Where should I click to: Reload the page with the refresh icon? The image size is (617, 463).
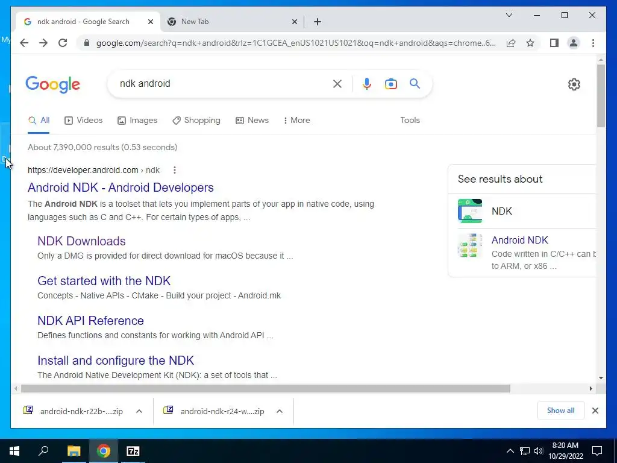63,43
